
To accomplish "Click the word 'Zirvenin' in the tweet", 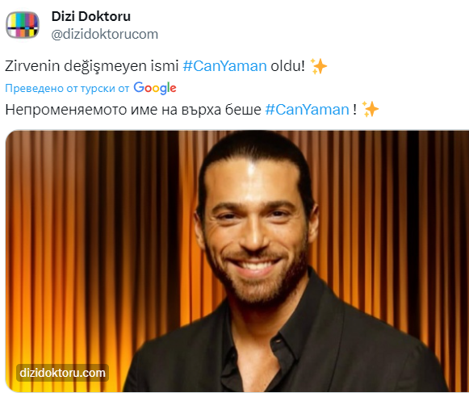I will pos(32,66).
